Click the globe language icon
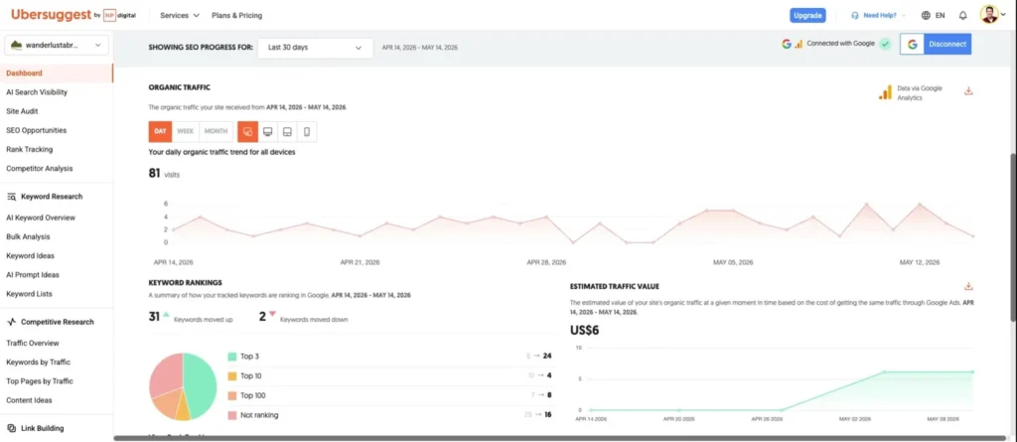The image size is (1017, 442). [x=926, y=15]
